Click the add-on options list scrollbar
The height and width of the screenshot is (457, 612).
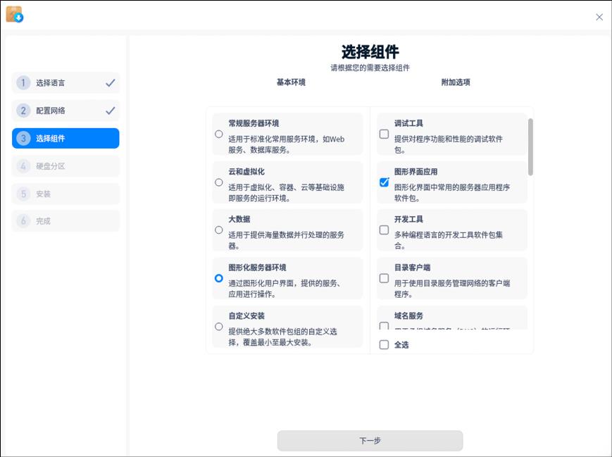(530, 146)
